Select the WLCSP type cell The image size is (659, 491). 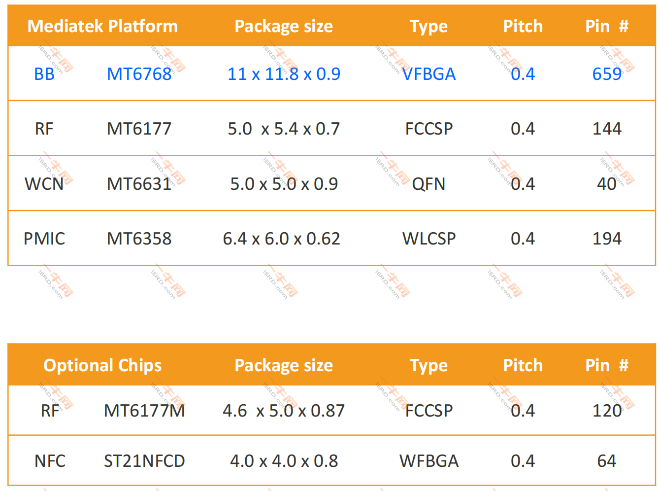click(428, 239)
